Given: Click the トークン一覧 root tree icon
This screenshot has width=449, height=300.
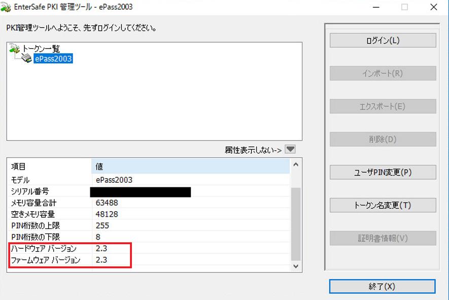Looking at the screenshot, I should coord(15,49).
